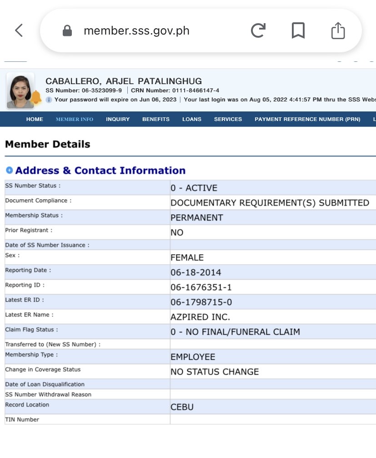Open the share icon in browser bar
Screen dimensions: 376x458
tap(338, 30)
